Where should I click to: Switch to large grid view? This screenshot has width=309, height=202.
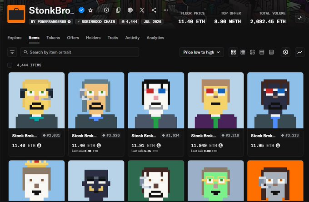tap(233, 52)
